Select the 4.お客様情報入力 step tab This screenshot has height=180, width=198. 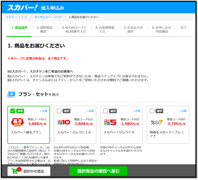pyautogui.click(x=105, y=29)
